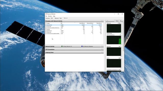163x91 pixels.
Task: Check the svchost.exe LocalService checkbox
Action: click(46, 34)
